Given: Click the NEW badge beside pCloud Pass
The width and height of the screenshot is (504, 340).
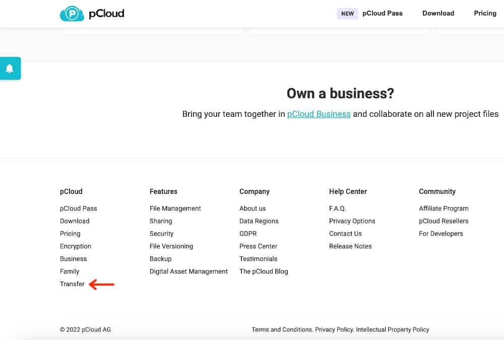Looking at the screenshot, I should click(347, 14).
